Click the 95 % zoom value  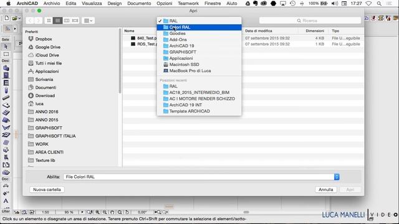click(69, 212)
